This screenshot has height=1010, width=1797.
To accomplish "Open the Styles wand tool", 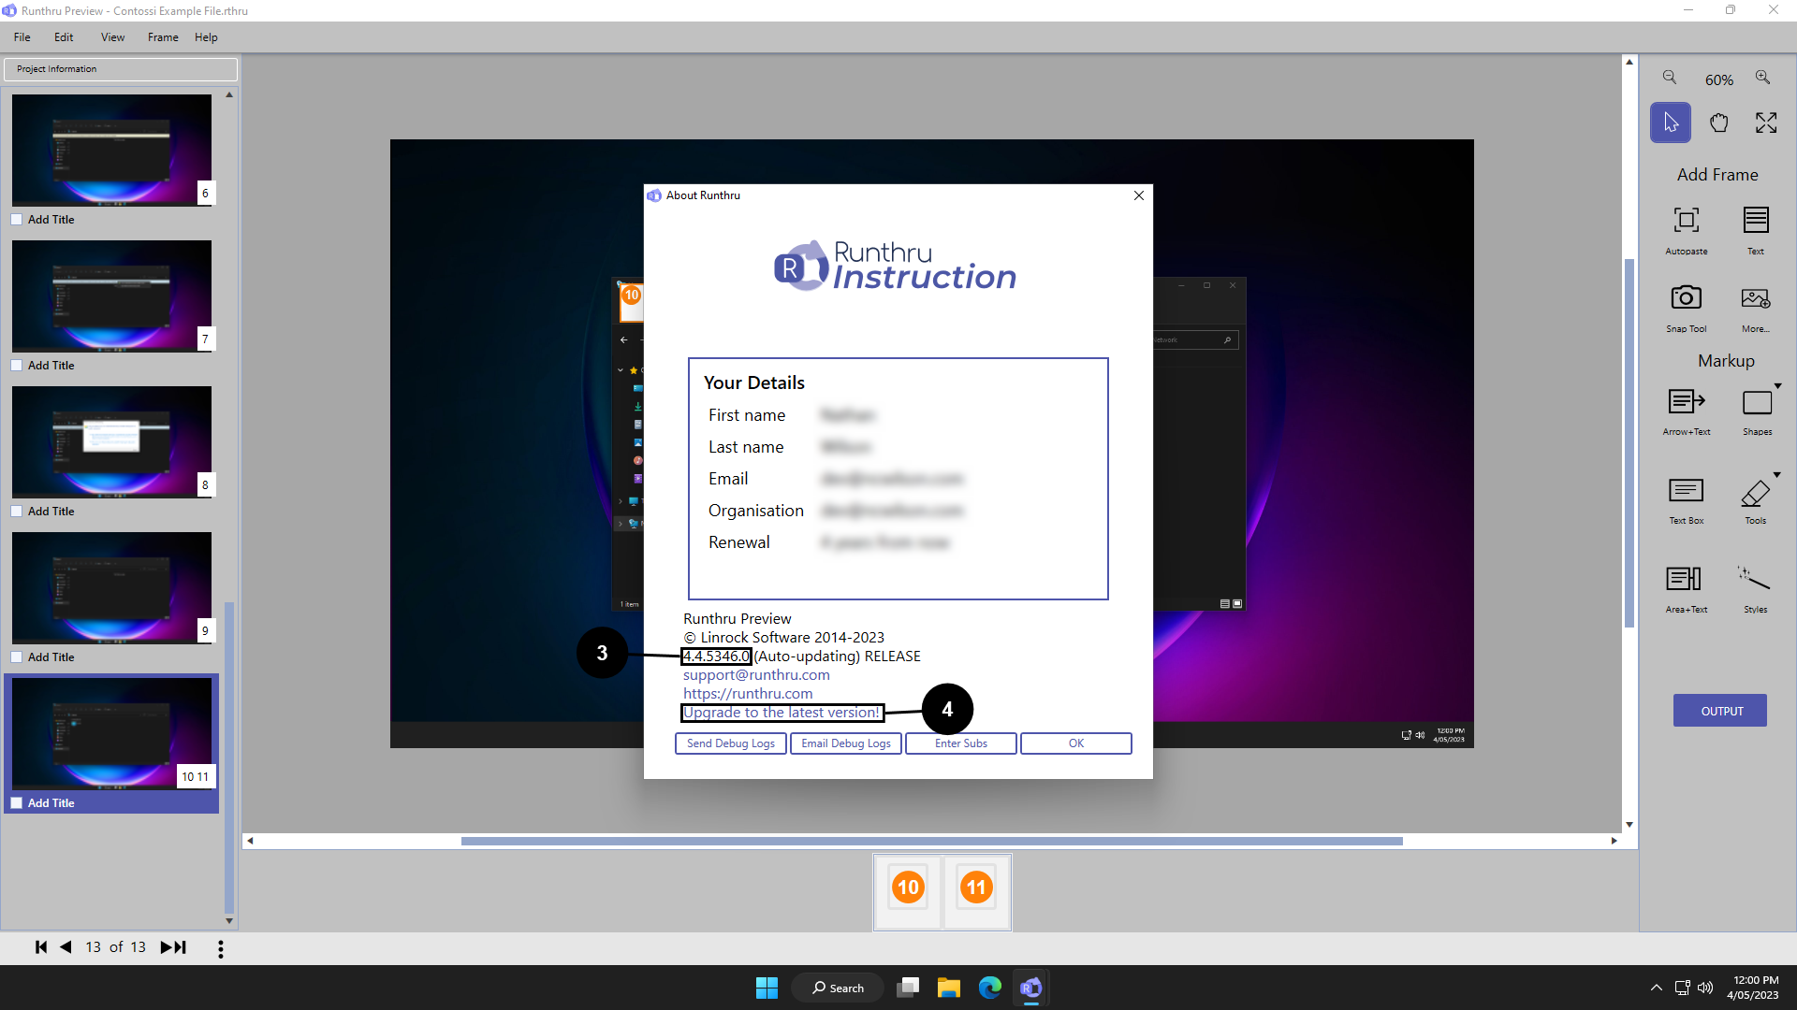I will pyautogui.click(x=1755, y=579).
